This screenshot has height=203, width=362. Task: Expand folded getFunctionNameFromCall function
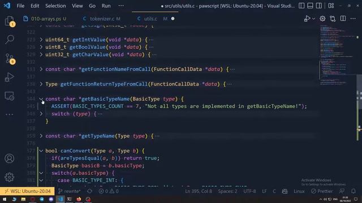click(41, 69)
